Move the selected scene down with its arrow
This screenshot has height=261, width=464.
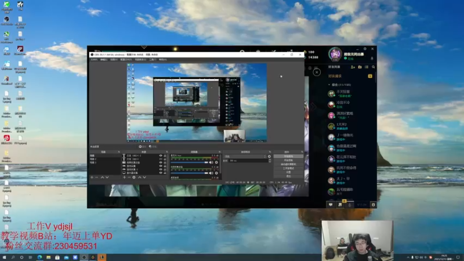[x=107, y=177]
